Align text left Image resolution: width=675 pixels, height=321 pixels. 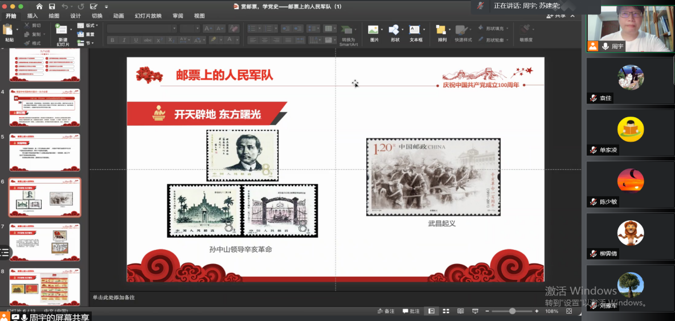(x=252, y=40)
